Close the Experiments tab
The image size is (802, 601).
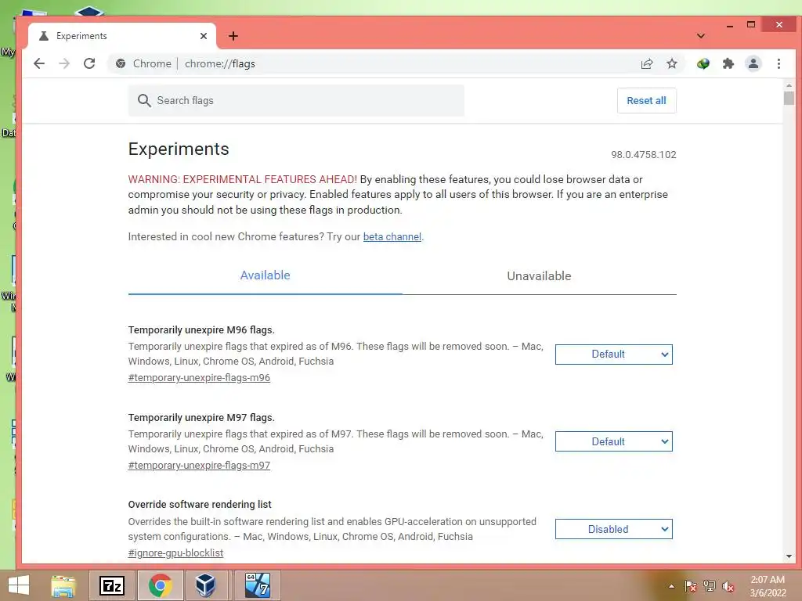(204, 36)
